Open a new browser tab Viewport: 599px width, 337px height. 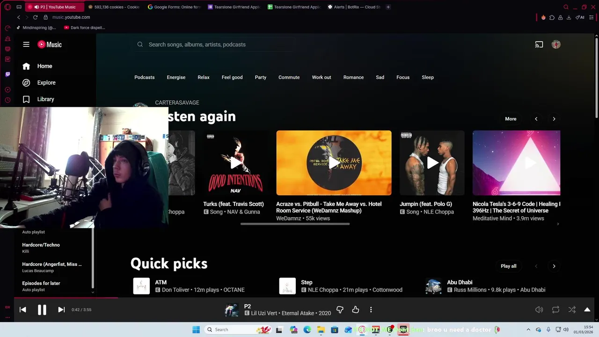tap(388, 7)
